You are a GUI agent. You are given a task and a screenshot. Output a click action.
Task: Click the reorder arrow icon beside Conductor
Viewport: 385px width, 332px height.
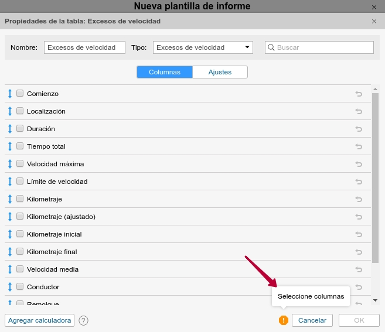9,287
